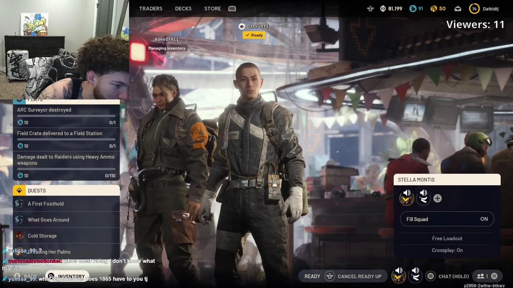Click the menu icon beside Chat (Hold)
This screenshot has width=513, height=288.
(x=430, y=276)
